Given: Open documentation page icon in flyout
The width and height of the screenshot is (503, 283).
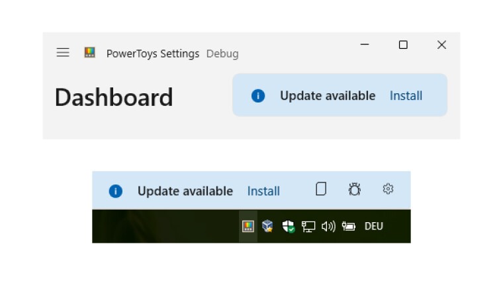Looking at the screenshot, I should pyautogui.click(x=321, y=189).
